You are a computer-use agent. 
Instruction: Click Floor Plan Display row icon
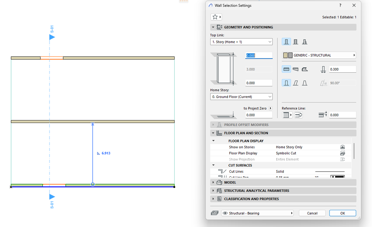pyautogui.click(x=342, y=153)
